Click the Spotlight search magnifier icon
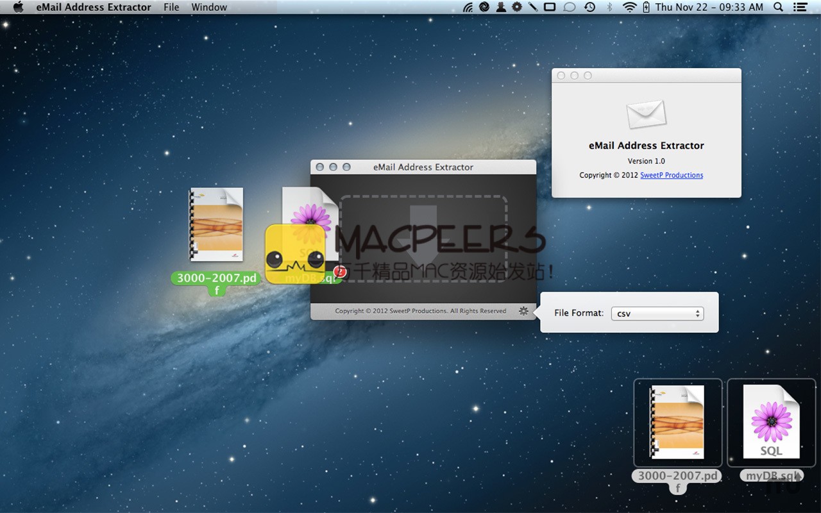The width and height of the screenshot is (821, 513). [778, 7]
